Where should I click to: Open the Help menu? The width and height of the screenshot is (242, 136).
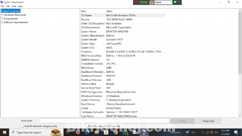tap(20, 6)
